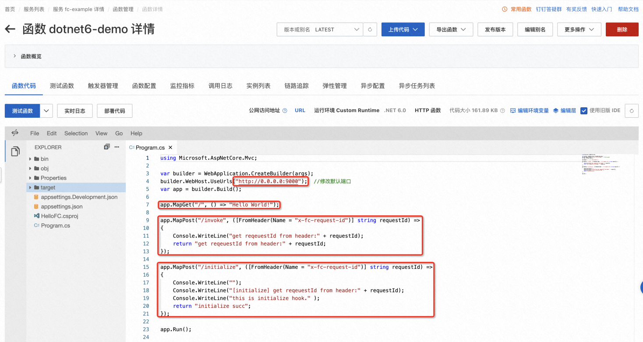
Task: Switch to 监控指标 tab
Action: click(182, 86)
